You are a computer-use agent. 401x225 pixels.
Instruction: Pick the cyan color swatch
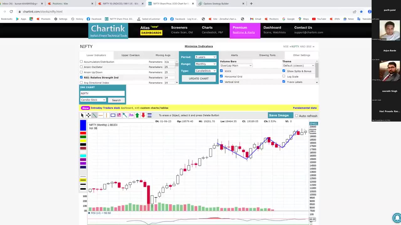(83, 156)
